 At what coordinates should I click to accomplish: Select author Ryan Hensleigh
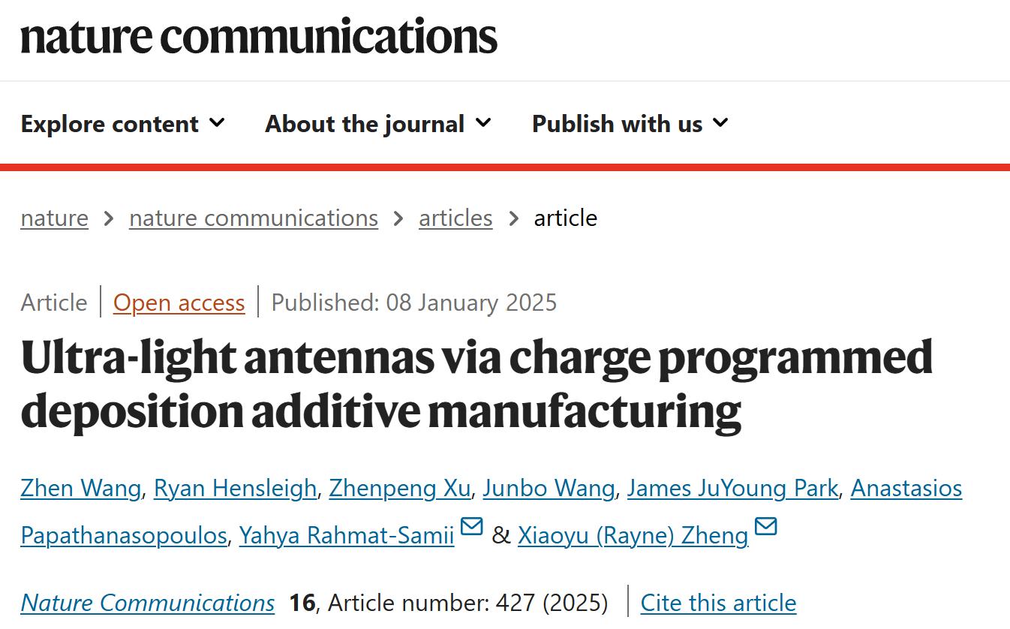(x=235, y=489)
